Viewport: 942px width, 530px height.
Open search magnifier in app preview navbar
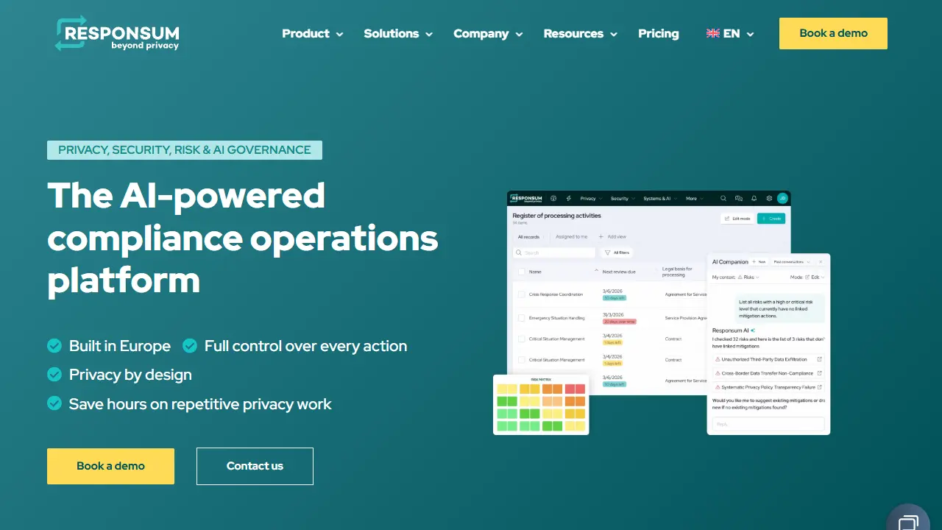coord(723,198)
